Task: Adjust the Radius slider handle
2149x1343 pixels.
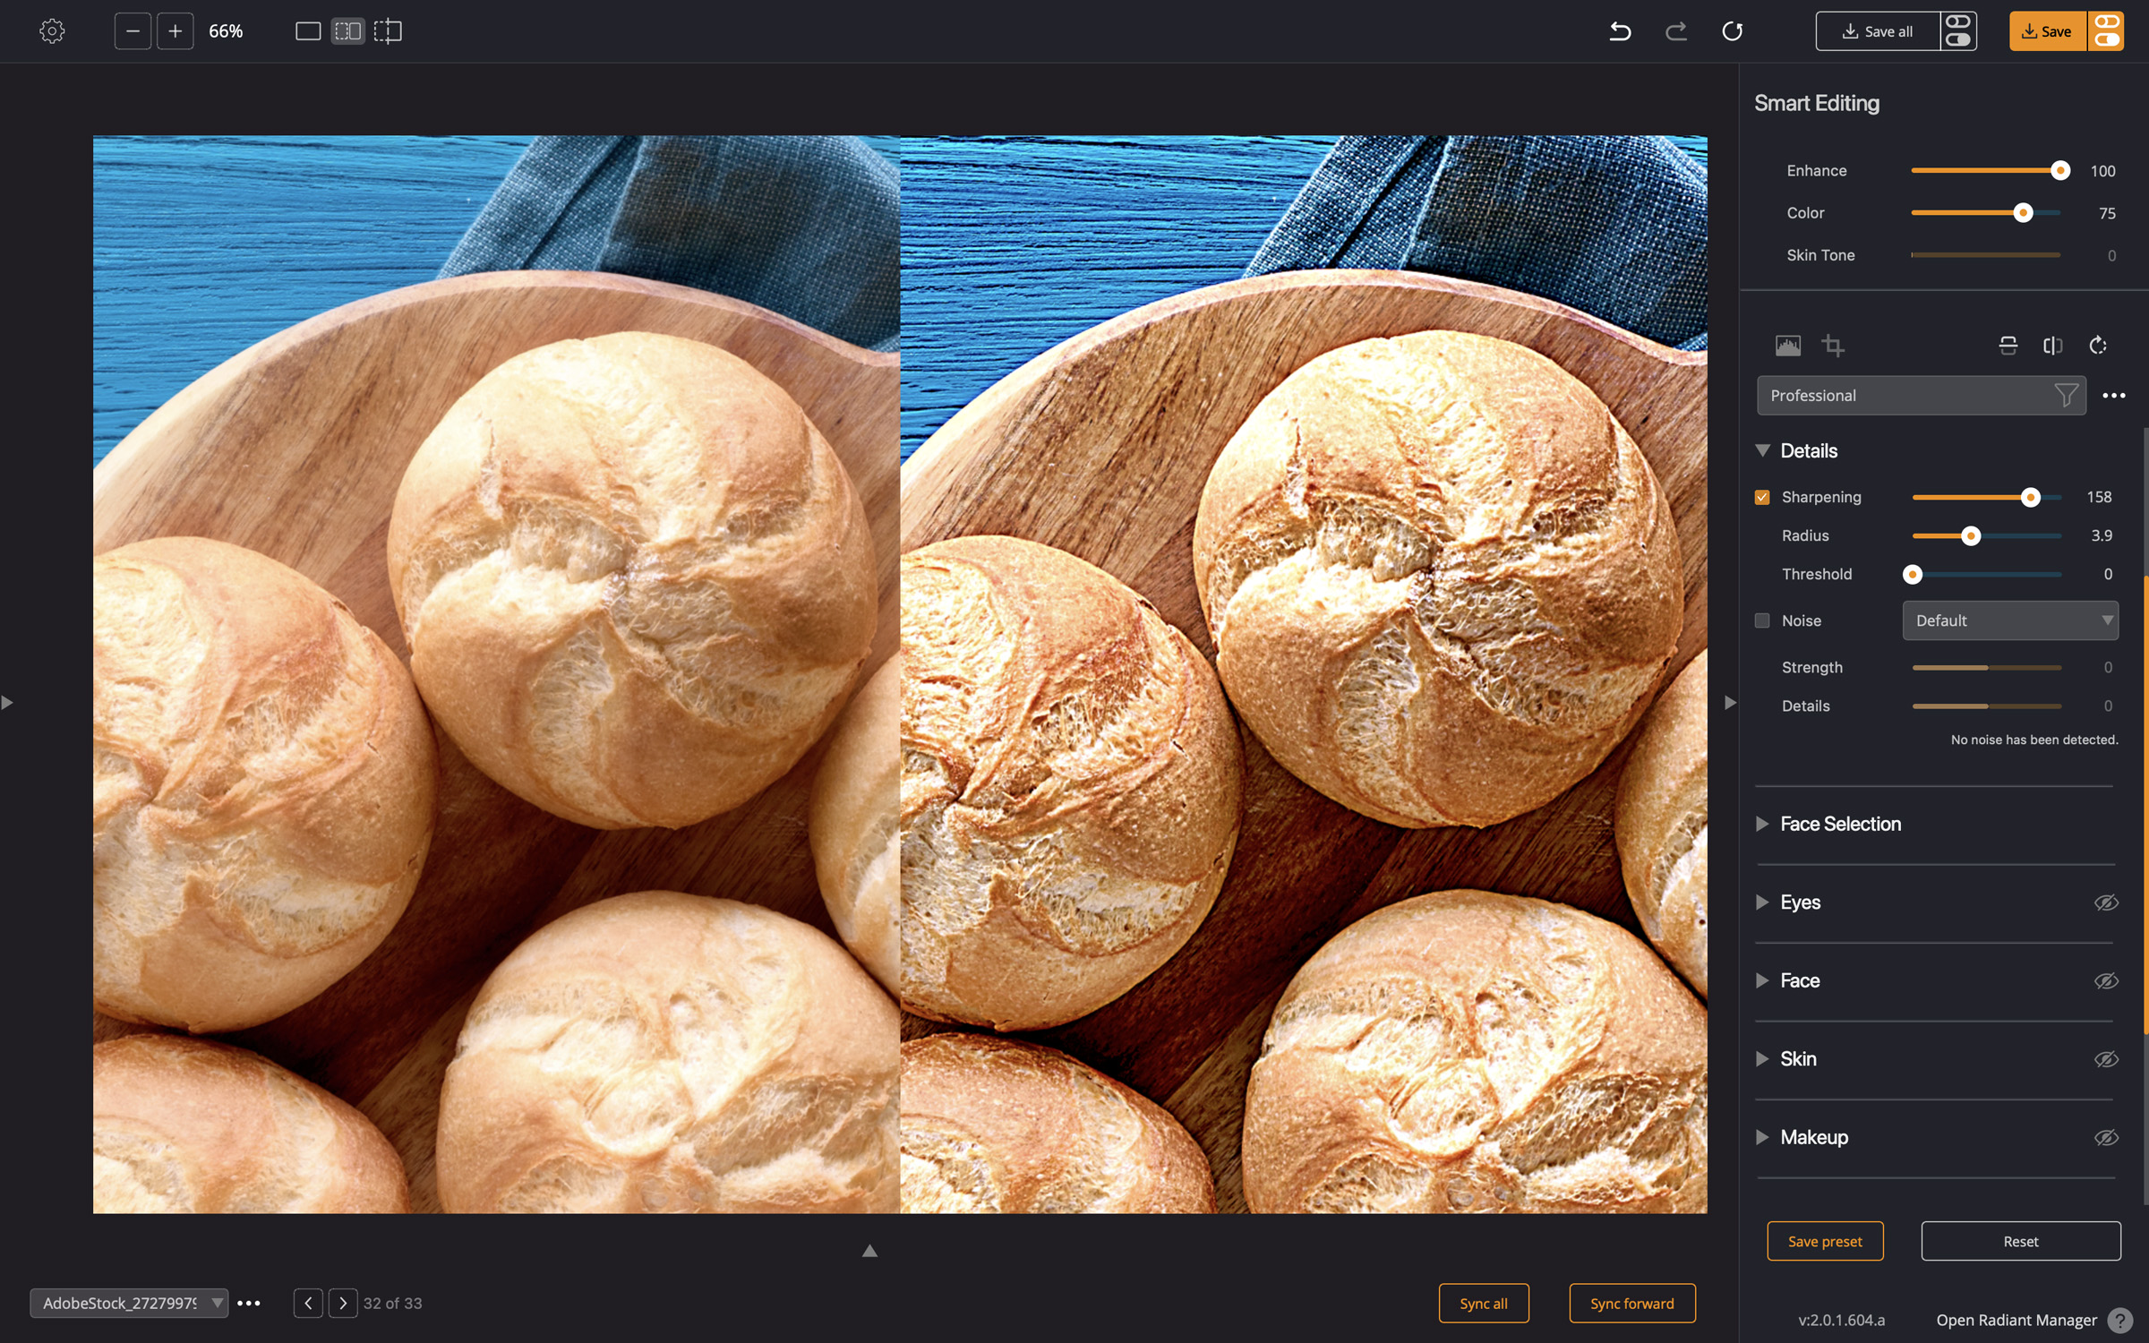Action: [1971, 536]
